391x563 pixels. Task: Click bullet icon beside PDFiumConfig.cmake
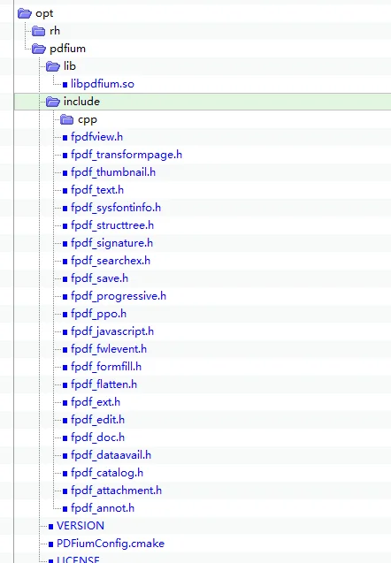tap(50, 544)
